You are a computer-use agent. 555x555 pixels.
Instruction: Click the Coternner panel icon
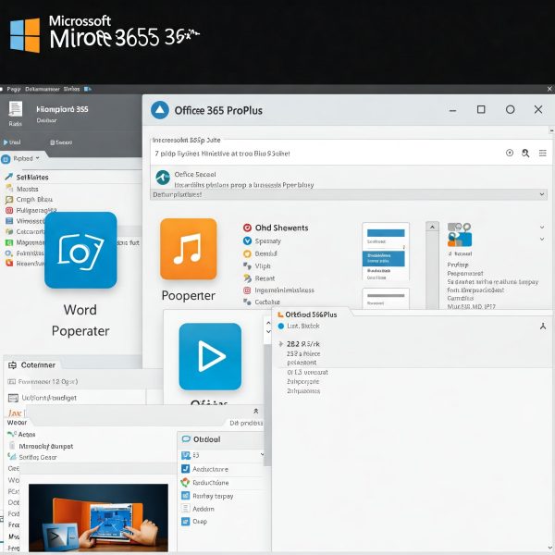(x=12, y=365)
